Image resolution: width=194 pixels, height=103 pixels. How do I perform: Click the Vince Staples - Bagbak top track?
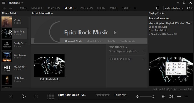coord(124,51)
